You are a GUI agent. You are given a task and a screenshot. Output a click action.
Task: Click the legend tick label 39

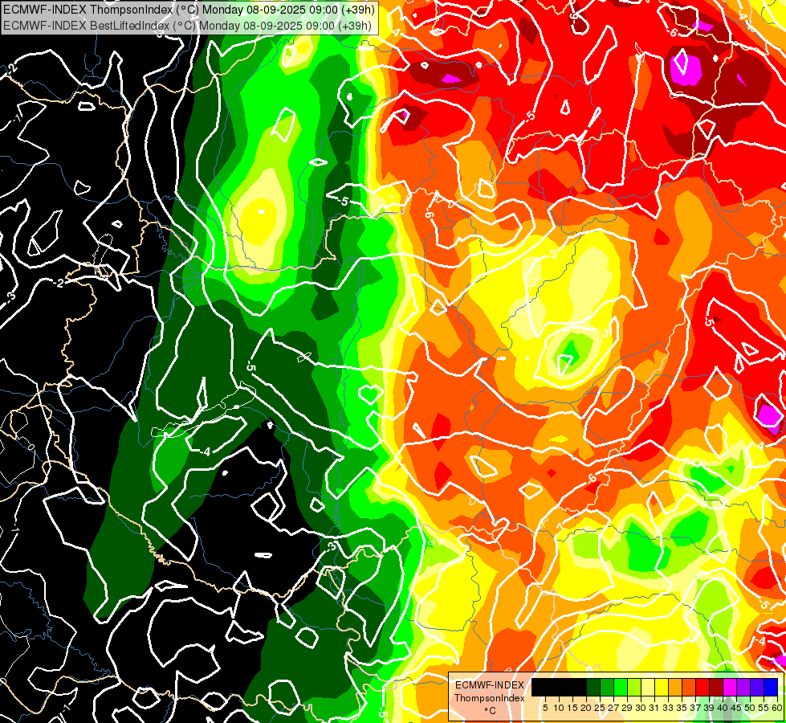pos(709,708)
